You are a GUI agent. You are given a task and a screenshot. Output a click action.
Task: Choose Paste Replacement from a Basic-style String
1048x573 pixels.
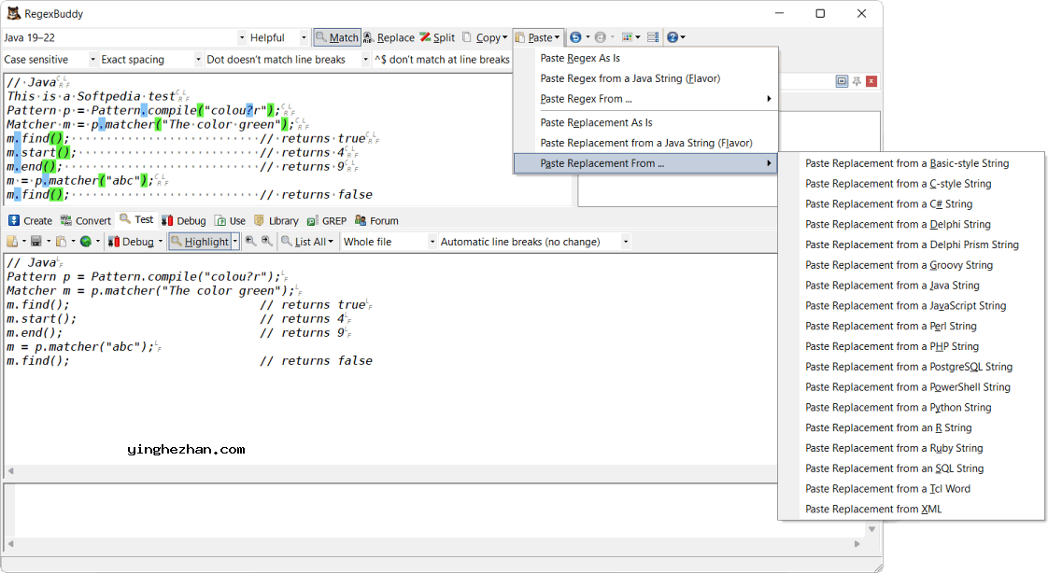tap(907, 163)
